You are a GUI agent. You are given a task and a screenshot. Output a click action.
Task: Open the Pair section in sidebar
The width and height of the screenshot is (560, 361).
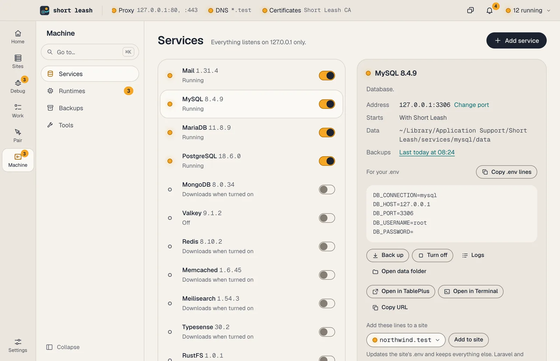(x=18, y=136)
